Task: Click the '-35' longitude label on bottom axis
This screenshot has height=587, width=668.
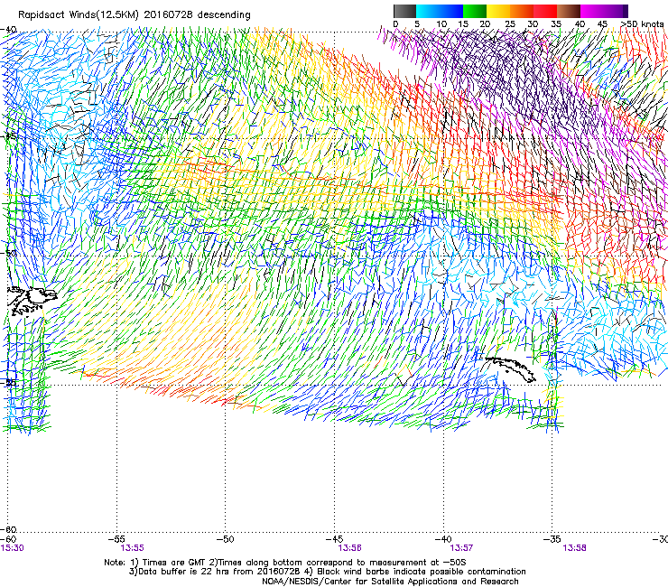Action: (552, 539)
